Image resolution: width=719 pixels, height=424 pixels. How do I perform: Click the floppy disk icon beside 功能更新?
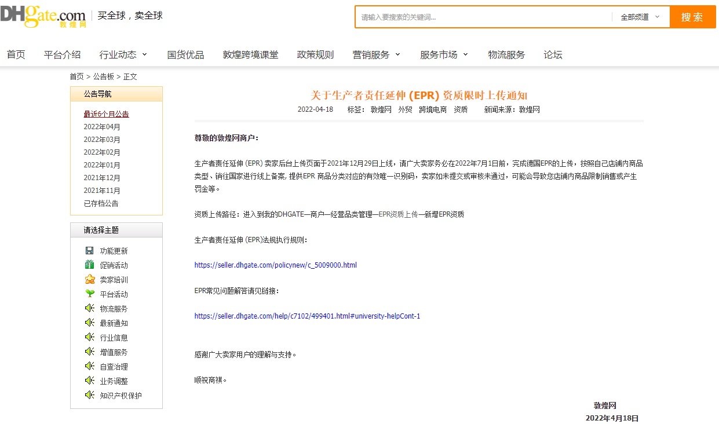click(89, 251)
